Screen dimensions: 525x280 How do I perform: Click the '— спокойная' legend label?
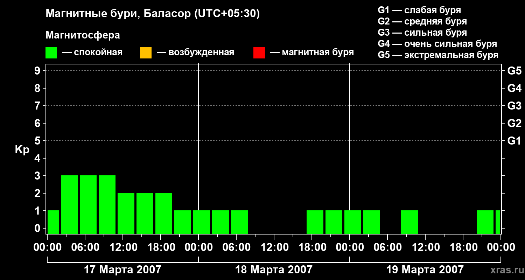coord(92,52)
